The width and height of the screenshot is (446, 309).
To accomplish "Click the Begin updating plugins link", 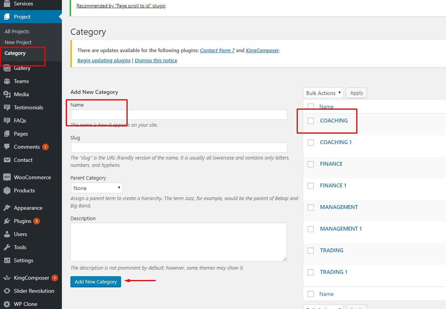I will pos(104,61).
